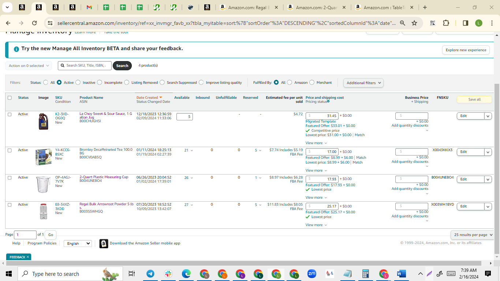Click the Save all button
500x281 pixels.
pos(474,100)
